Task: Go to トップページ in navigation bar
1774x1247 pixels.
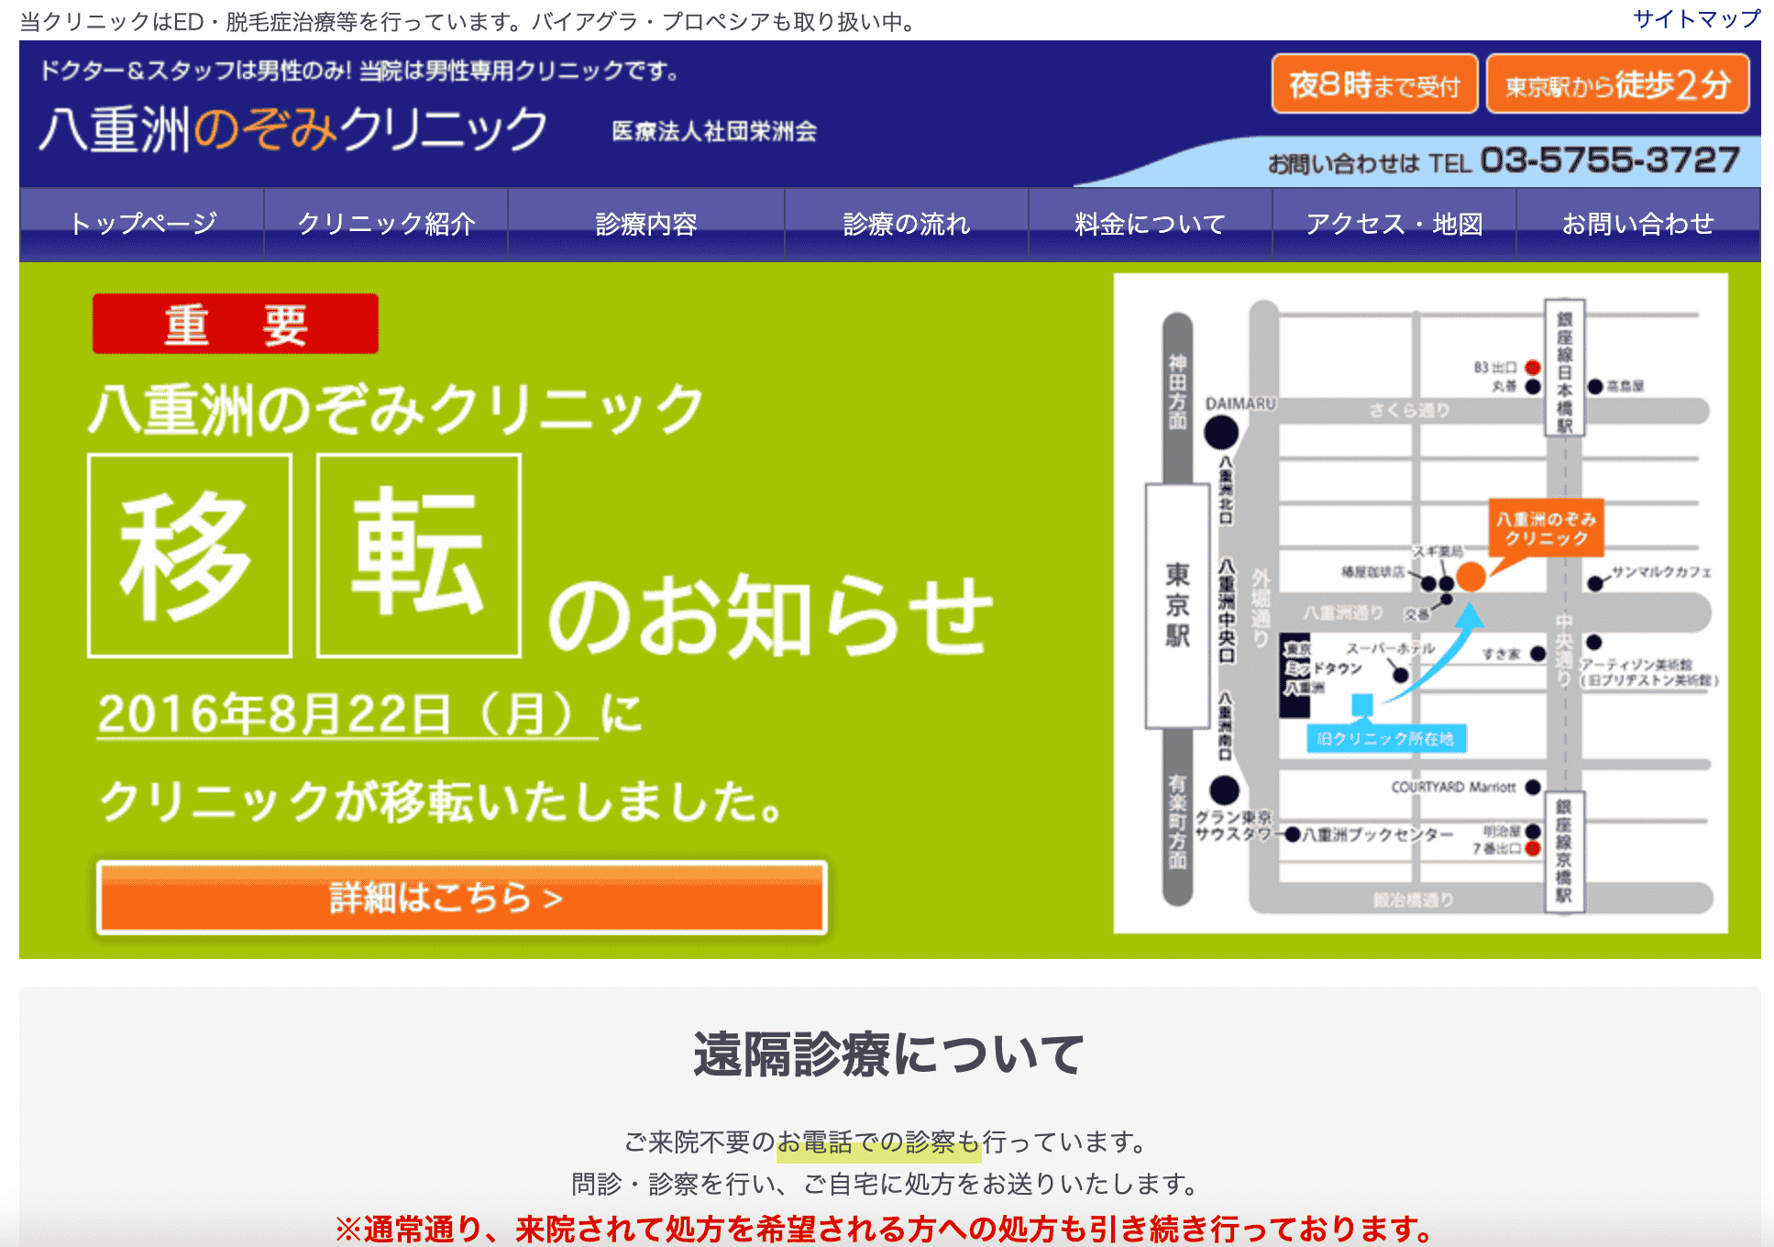Action: (x=142, y=224)
